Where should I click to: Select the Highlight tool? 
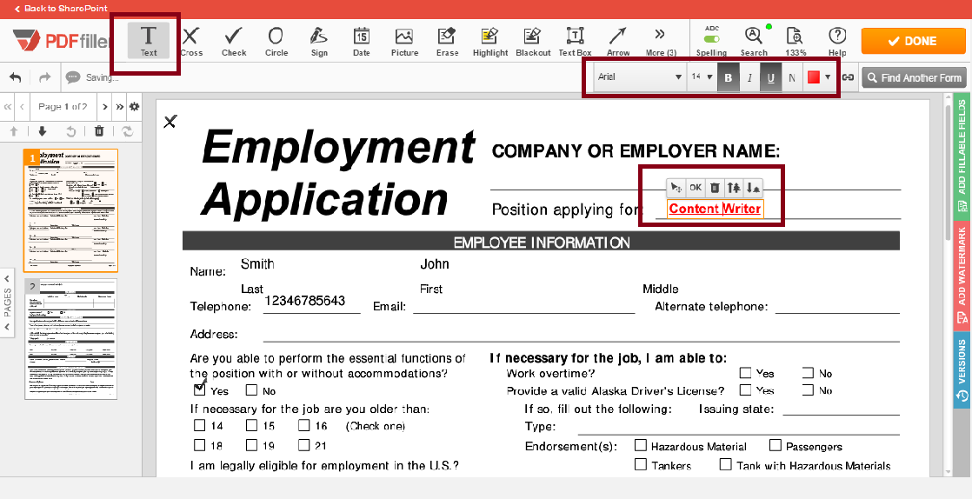(489, 41)
